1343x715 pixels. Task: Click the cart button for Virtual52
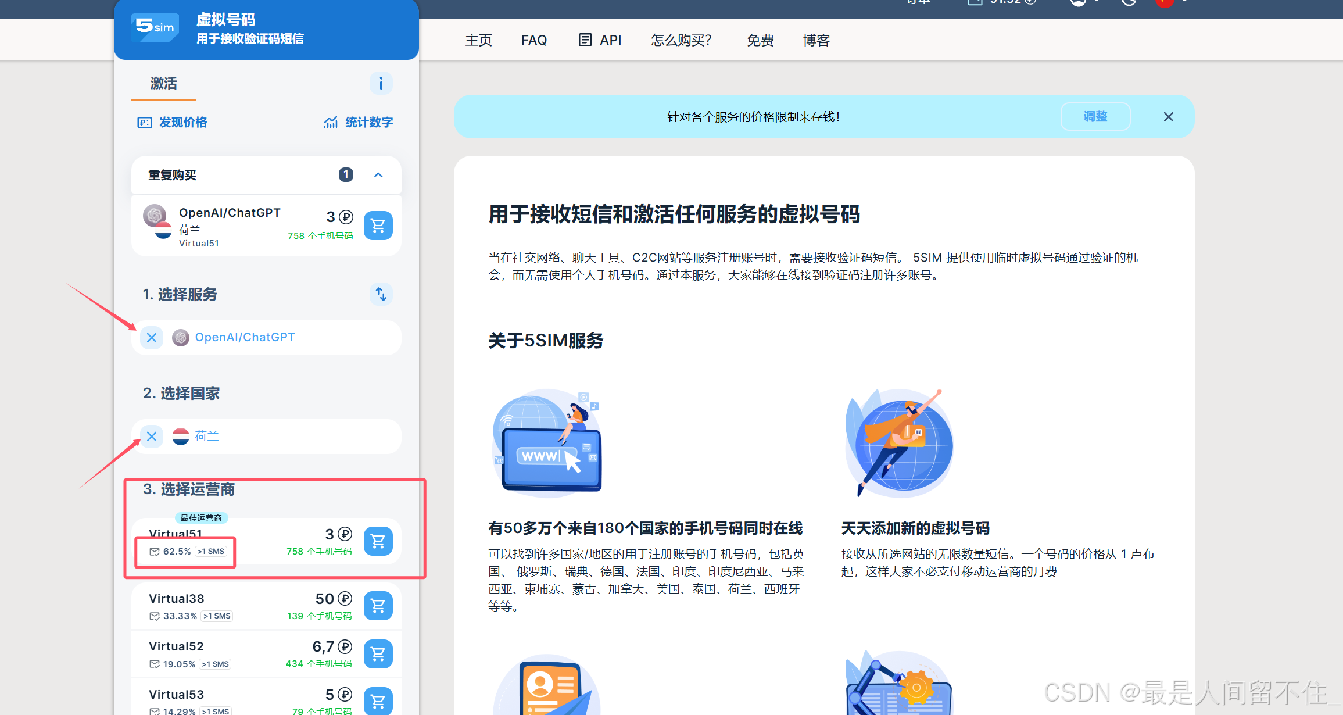tap(378, 654)
